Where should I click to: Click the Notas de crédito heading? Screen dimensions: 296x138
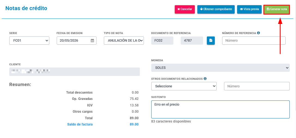click(26, 8)
